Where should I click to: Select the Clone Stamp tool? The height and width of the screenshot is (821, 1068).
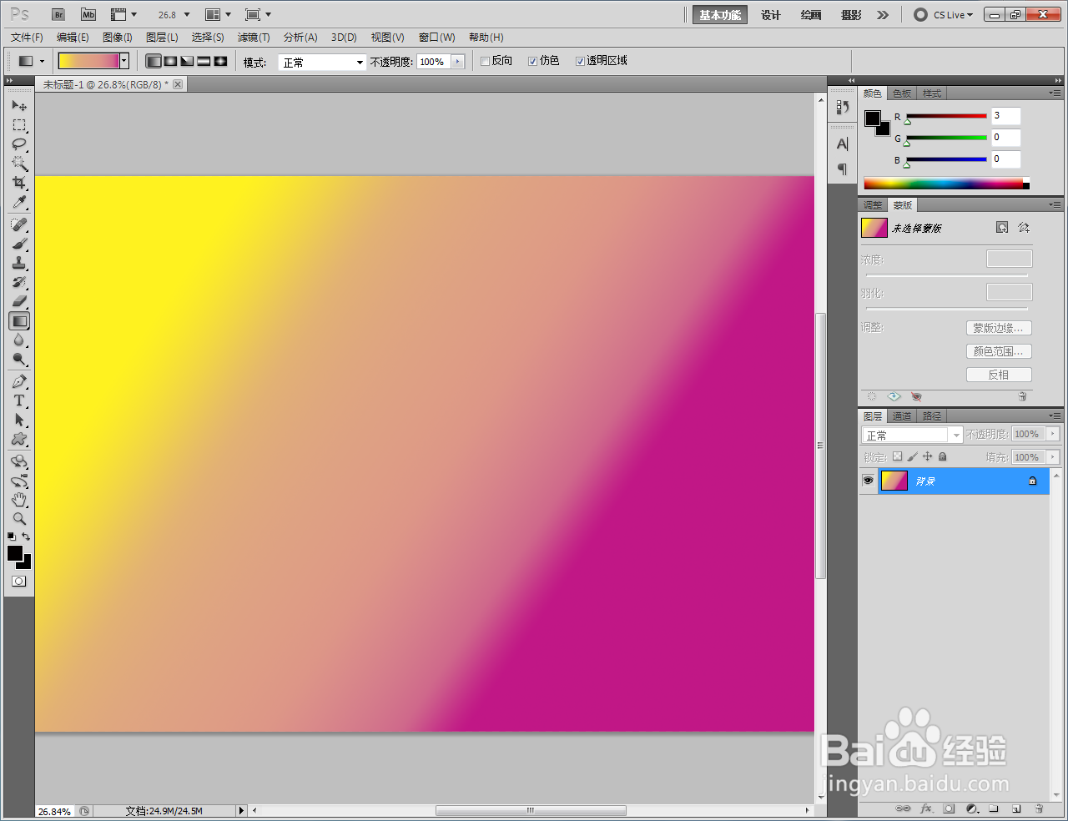19,263
